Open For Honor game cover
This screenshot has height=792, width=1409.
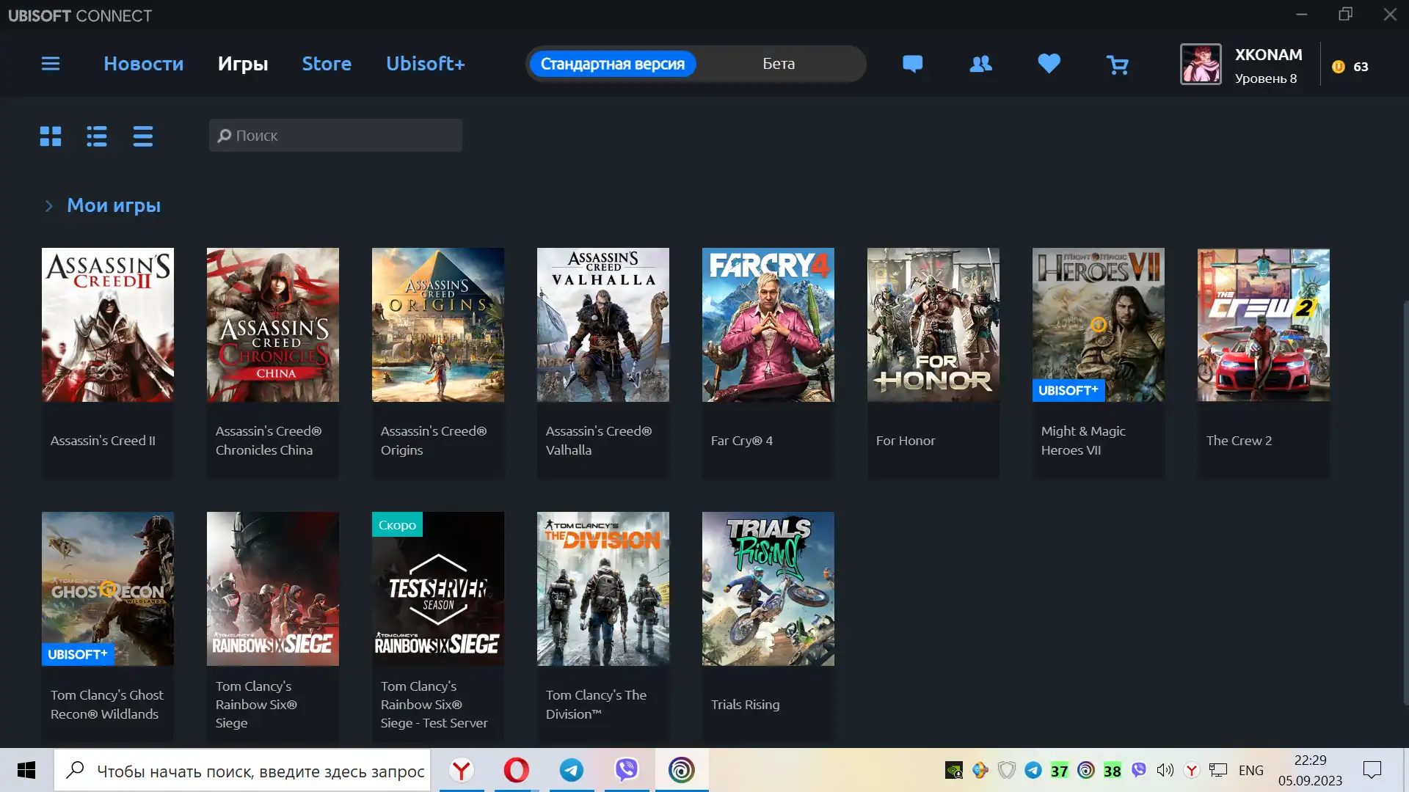click(x=933, y=325)
